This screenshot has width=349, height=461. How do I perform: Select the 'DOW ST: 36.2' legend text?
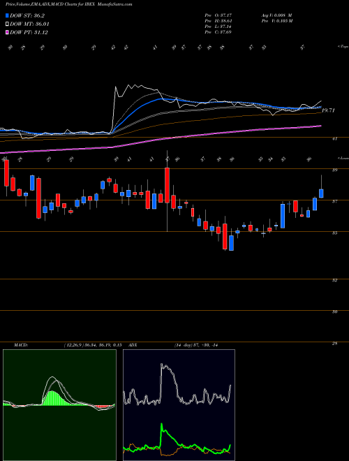27,15
